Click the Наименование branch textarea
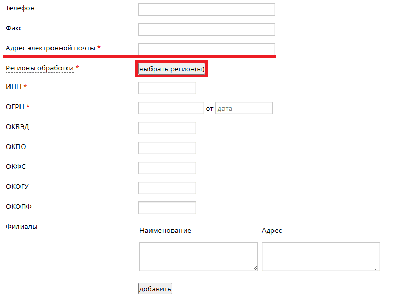 tap(198, 257)
